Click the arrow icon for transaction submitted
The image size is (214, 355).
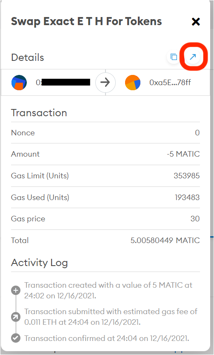pyautogui.click(x=16, y=317)
